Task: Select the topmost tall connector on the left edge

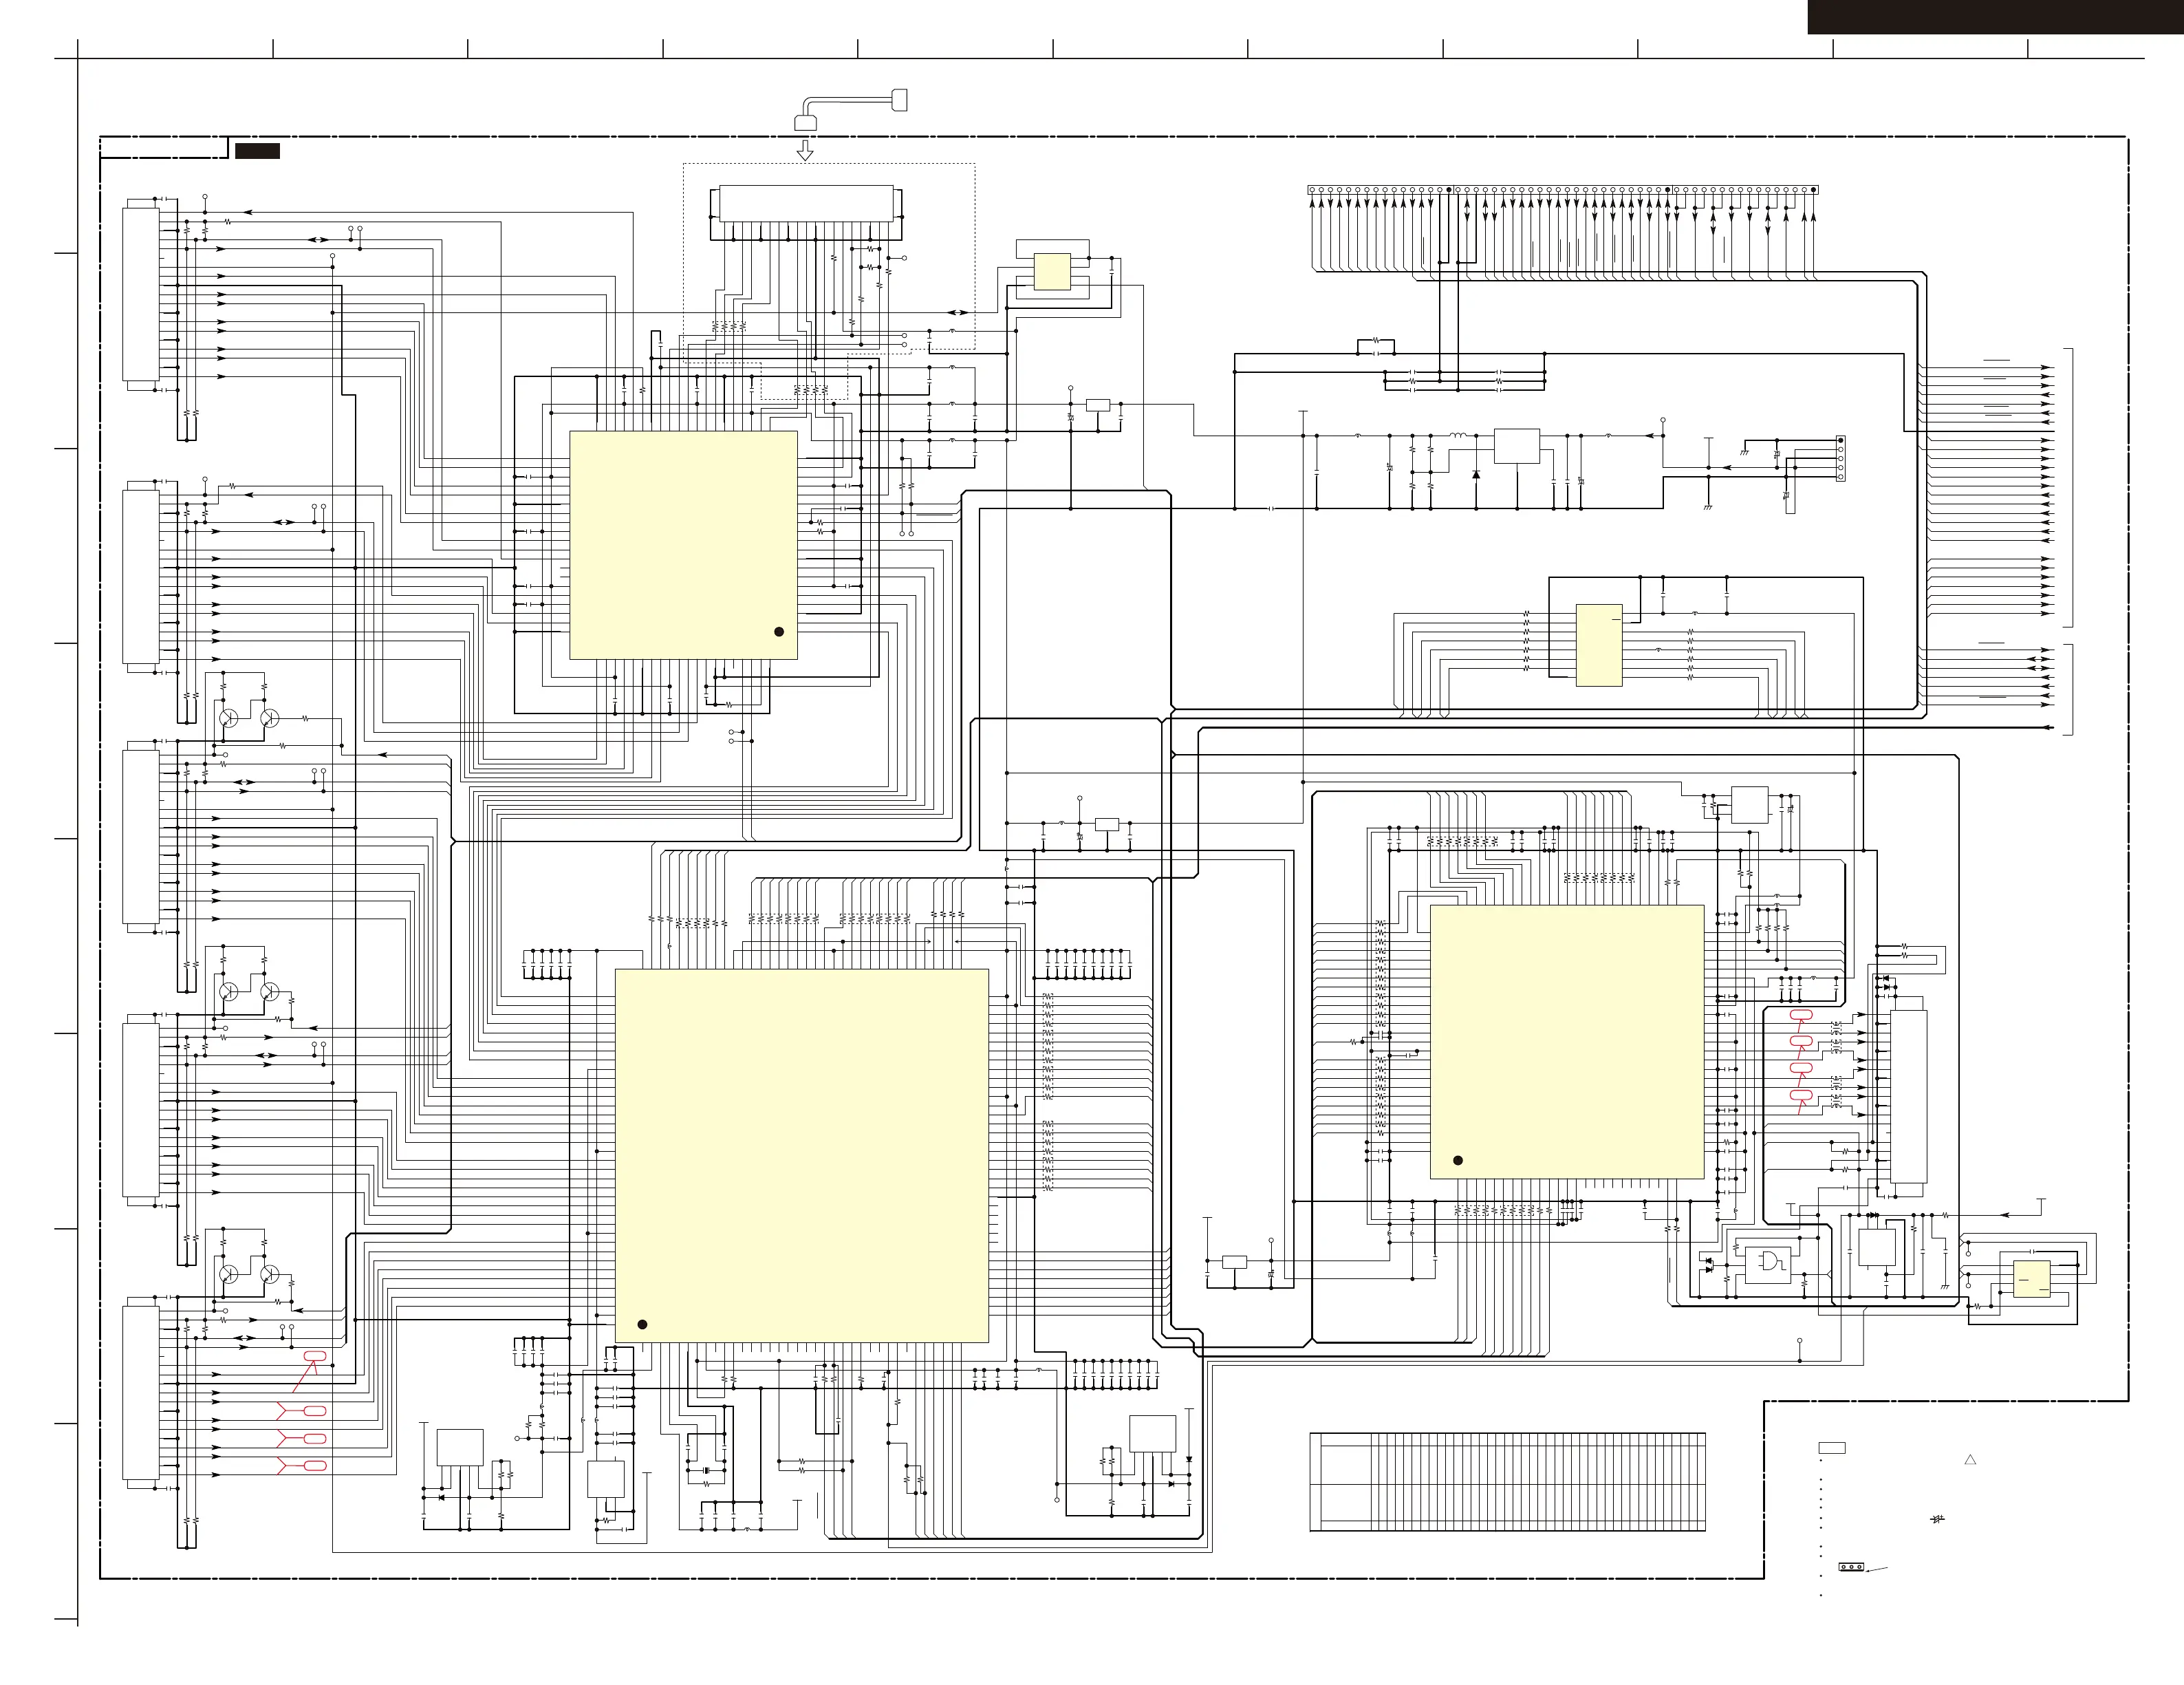Action: tap(141, 294)
